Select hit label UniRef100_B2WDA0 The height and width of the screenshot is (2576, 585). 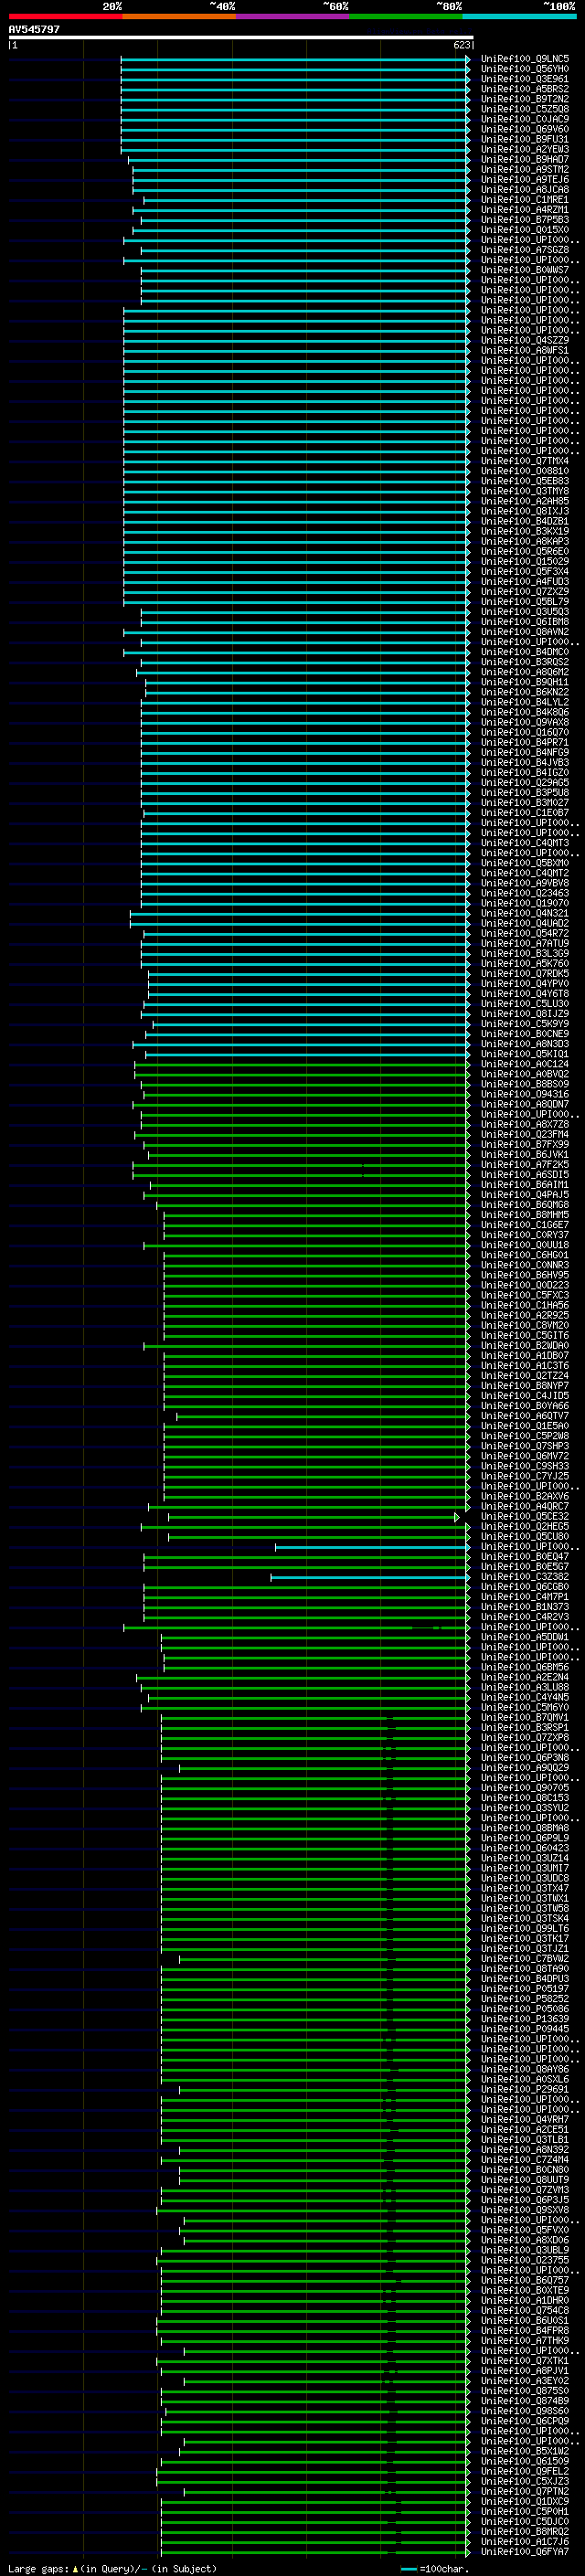524,1345
